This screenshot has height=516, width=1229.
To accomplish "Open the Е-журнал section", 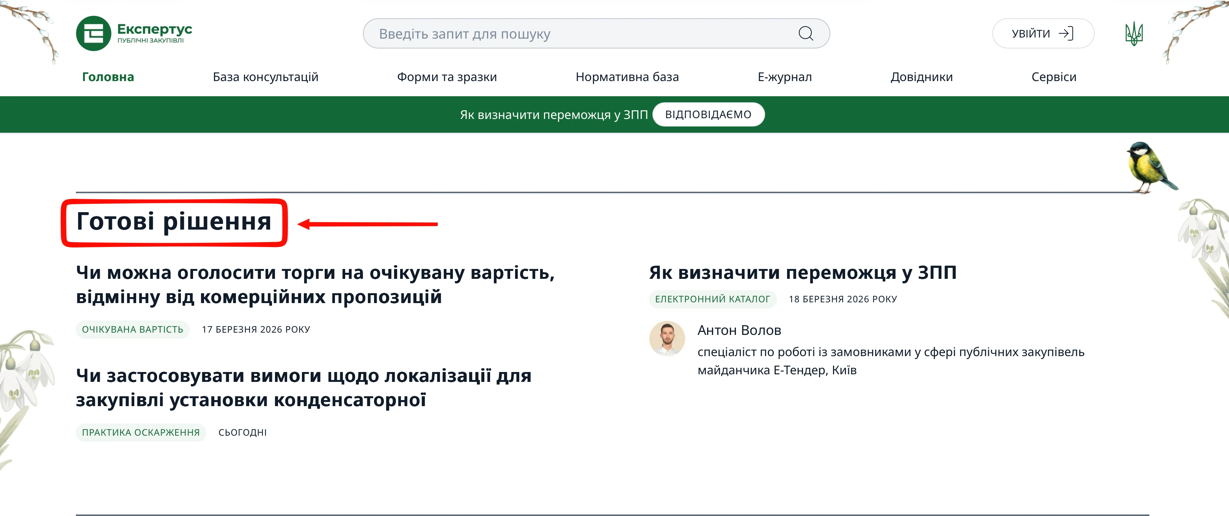I will (785, 77).
